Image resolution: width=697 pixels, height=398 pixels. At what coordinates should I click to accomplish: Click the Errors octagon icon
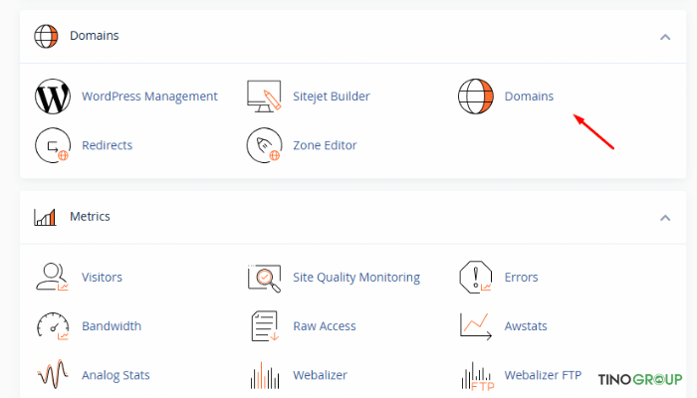tap(476, 278)
